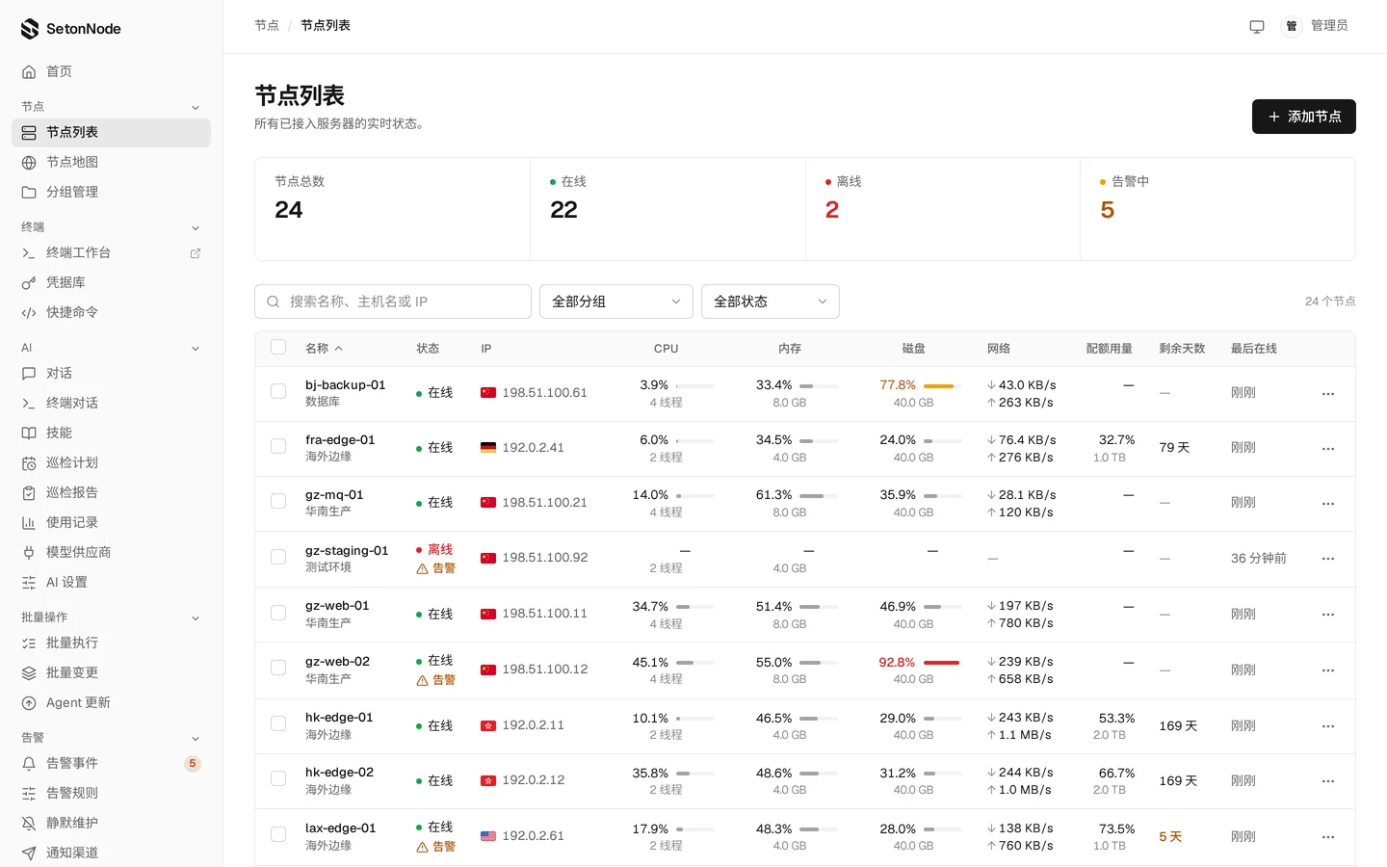The height and width of the screenshot is (867, 1387).
Task: Click the 告警事件 count badge 5
Action: (x=193, y=764)
